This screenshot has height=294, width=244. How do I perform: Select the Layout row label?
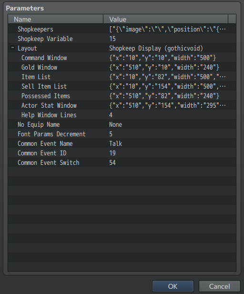point(27,49)
